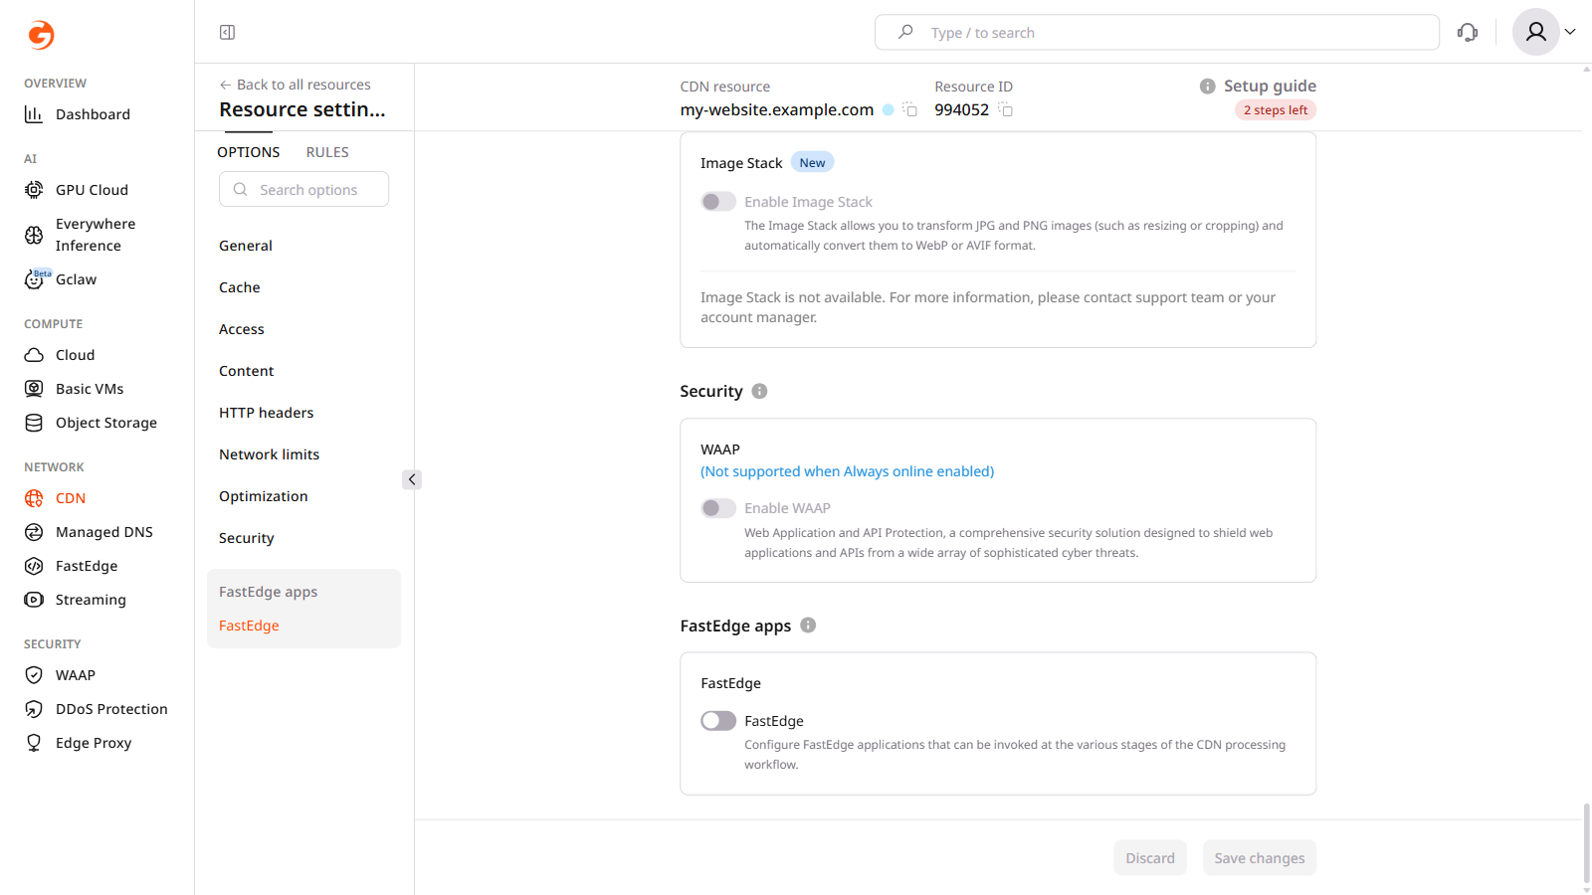Open the GPU Cloud chip icon
The image size is (1592, 895).
34,190
